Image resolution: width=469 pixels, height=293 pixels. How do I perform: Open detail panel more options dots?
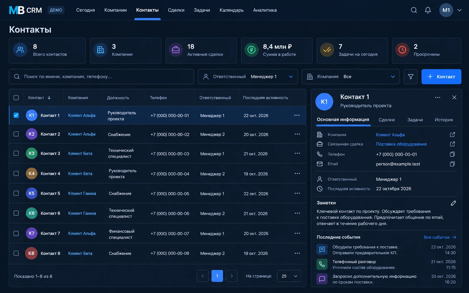[x=438, y=97]
